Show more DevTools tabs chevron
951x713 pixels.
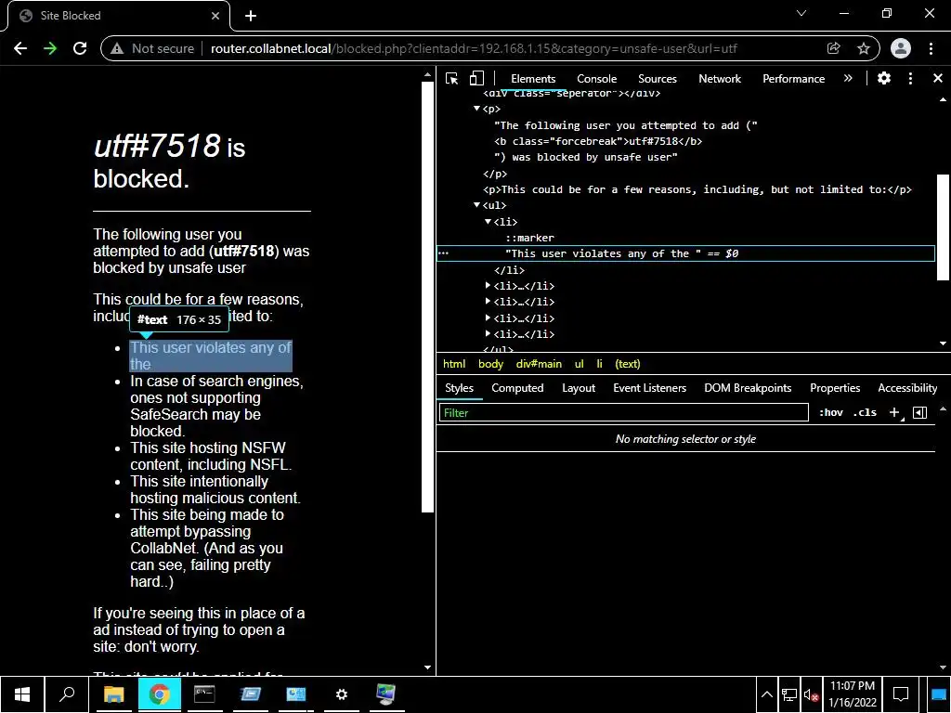pyautogui.click(x=848, y=78)
